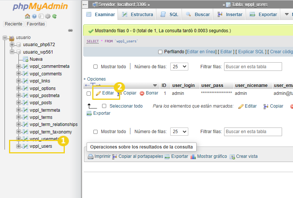Click the Tabla: wppl_users breadcrumb
The width and height of the screenshot is (293, 198).
click(250, 4)
